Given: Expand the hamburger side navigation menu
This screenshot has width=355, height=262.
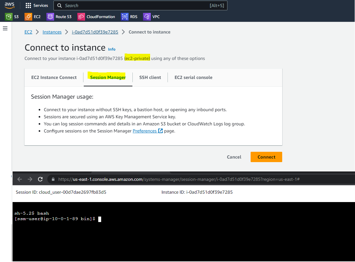Looking at the screenshot, I should (5, 28).
